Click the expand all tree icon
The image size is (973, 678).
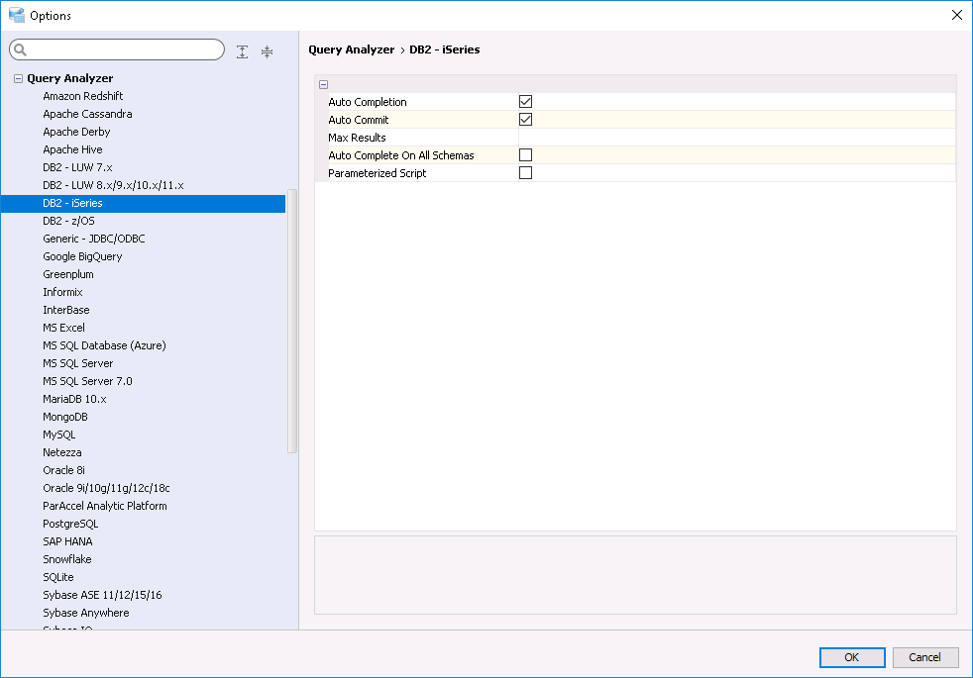point(243,51)
